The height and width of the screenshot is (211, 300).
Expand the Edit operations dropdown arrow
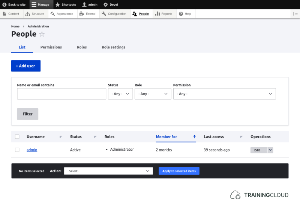pyautogui.click(x=270, y=150)
